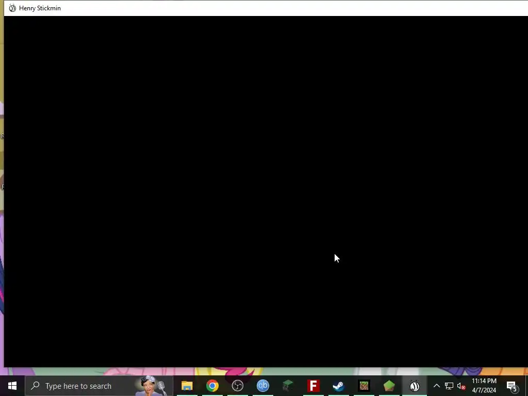Open the clock showing 11:14 PM
528x396 pixels.
pyautogui.click(x=484, y=381)
